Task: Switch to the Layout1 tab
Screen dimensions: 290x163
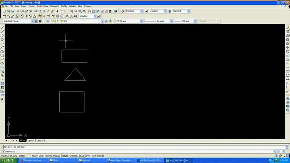Action: (x=31, y=141)
